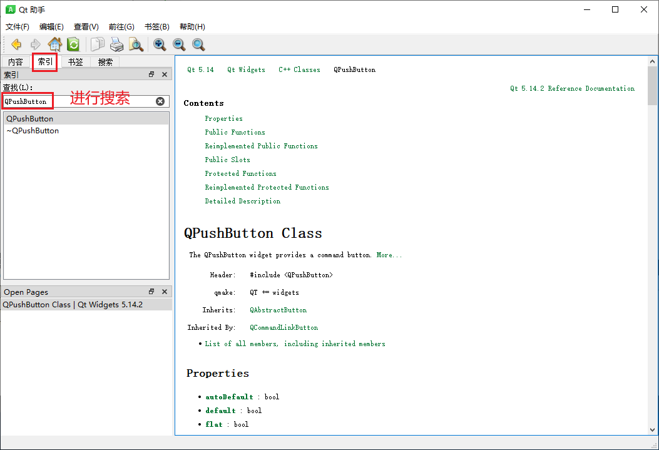The height and width of the screenshot is (450, 659).
Task: Open the QAbstractButton inherits link
Action: (278, 310)
